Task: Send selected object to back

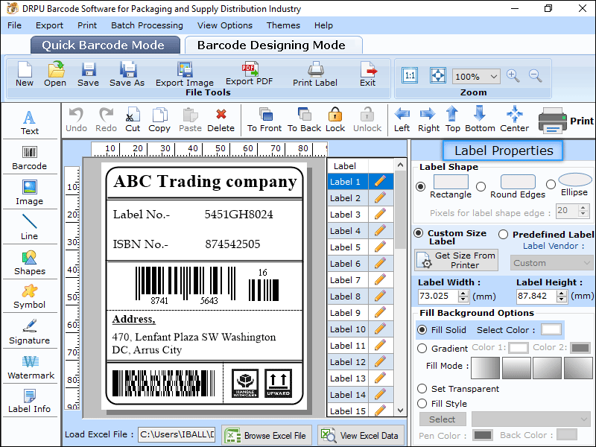Action: click(x=305, y=120)
